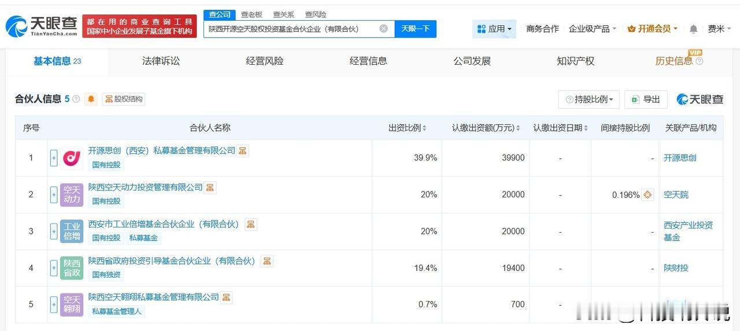Click the blue 工业倍增 logo tile
The width and height of the screenshot is (740, 331).
pos(72,231)
